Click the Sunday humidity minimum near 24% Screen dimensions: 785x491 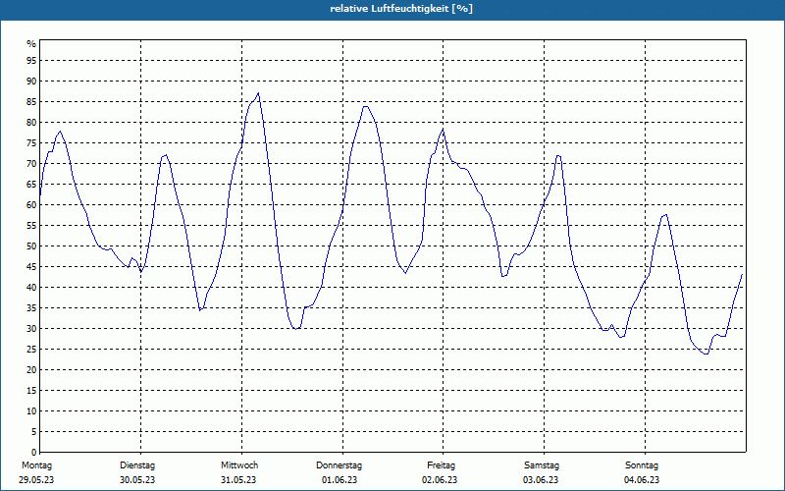coord(706,354)
